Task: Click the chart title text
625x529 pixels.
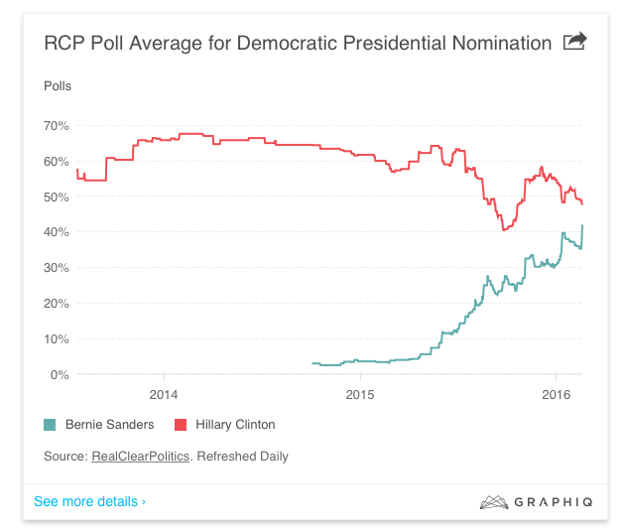Action: coord(298,43)
